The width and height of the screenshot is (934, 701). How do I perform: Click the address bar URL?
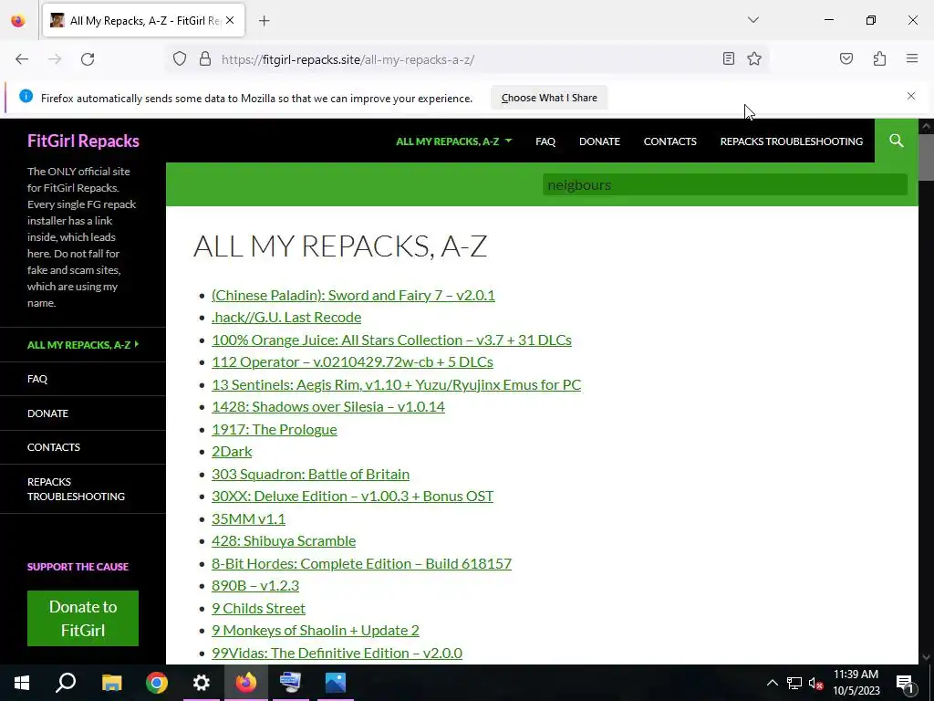(348, 59)
